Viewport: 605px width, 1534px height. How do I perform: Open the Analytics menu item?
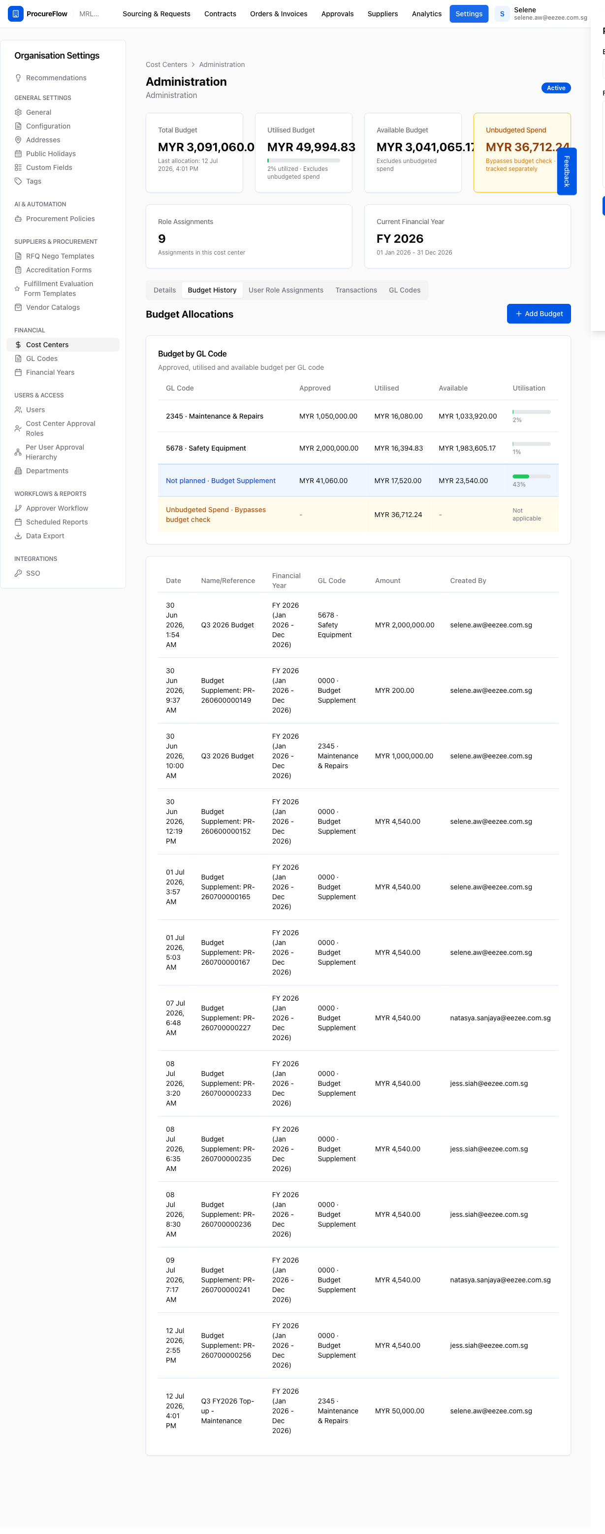point(427,14)
